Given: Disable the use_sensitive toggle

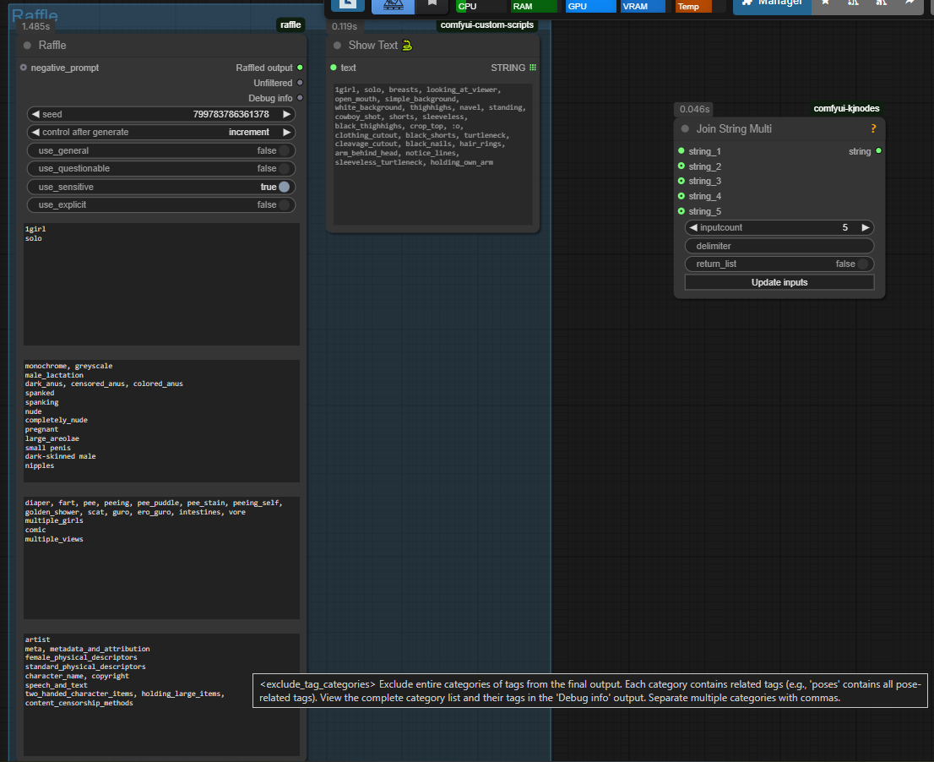Looking at the screenshot, I should click(284, 187).
